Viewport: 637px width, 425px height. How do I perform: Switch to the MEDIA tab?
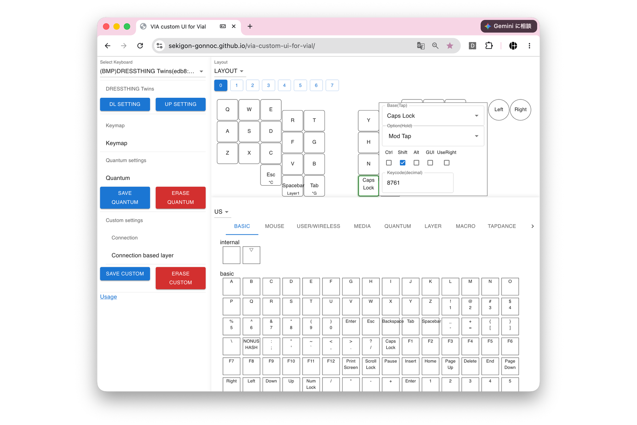tap(362, 226)
